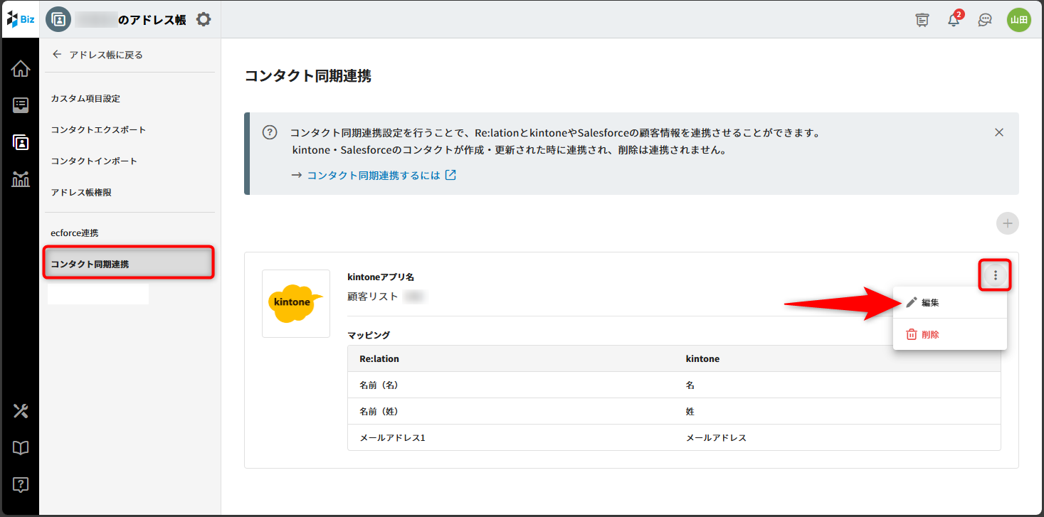Open address book settings gear icon
The width and height of the screenshot is (1044, 517).
pyautogui.click(x=204, y=19)
